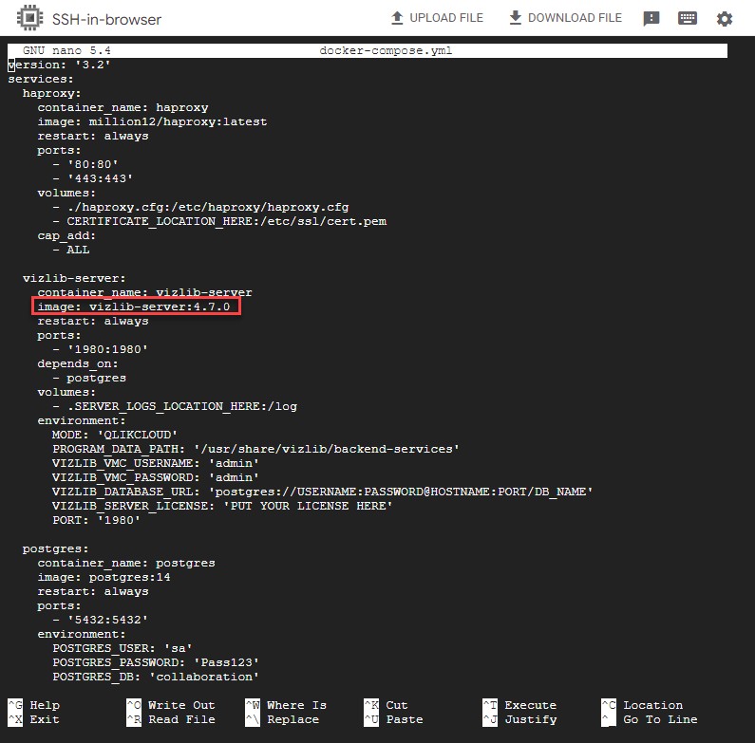Screen dimensions: 755x743
Task: Click the 'vizlib-server:' service line
Action: pyautogui.click(x=74, y=278)
